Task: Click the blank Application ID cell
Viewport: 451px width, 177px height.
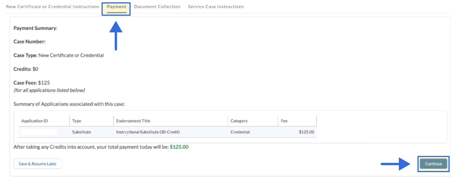Action: [x=39, y=132]
